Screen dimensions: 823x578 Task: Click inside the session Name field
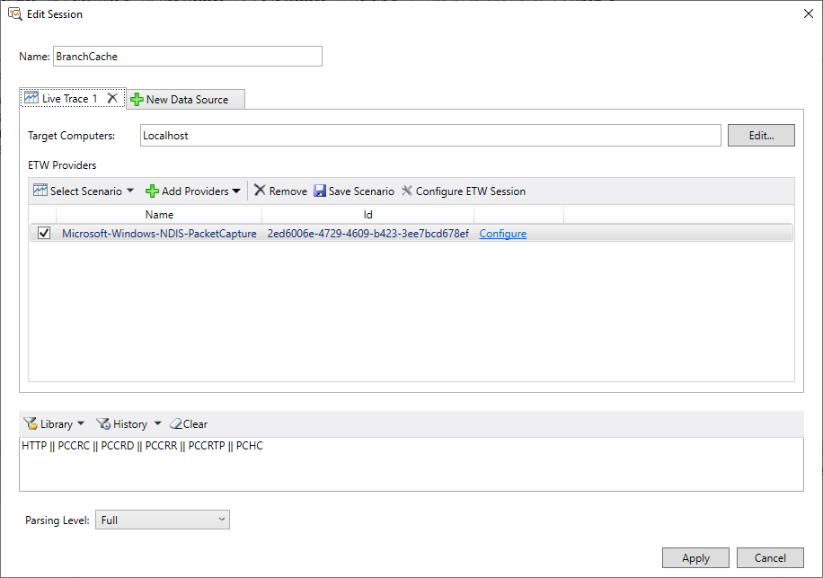[187, 56]
